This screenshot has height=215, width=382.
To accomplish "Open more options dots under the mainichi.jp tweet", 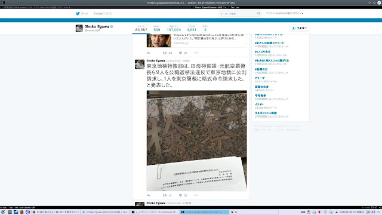I will (196, 53).
